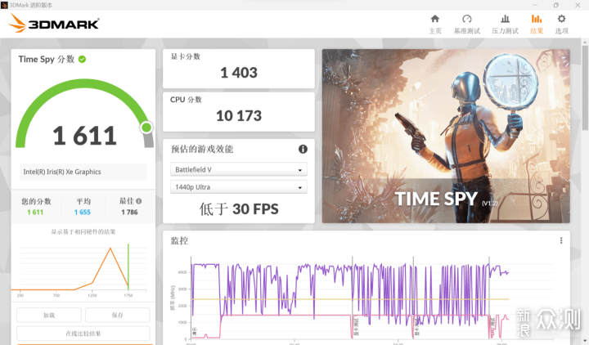Viewport: 589px width, 345px height.
Task: Click the Time Spy preview image
Action: click(446, 136)
